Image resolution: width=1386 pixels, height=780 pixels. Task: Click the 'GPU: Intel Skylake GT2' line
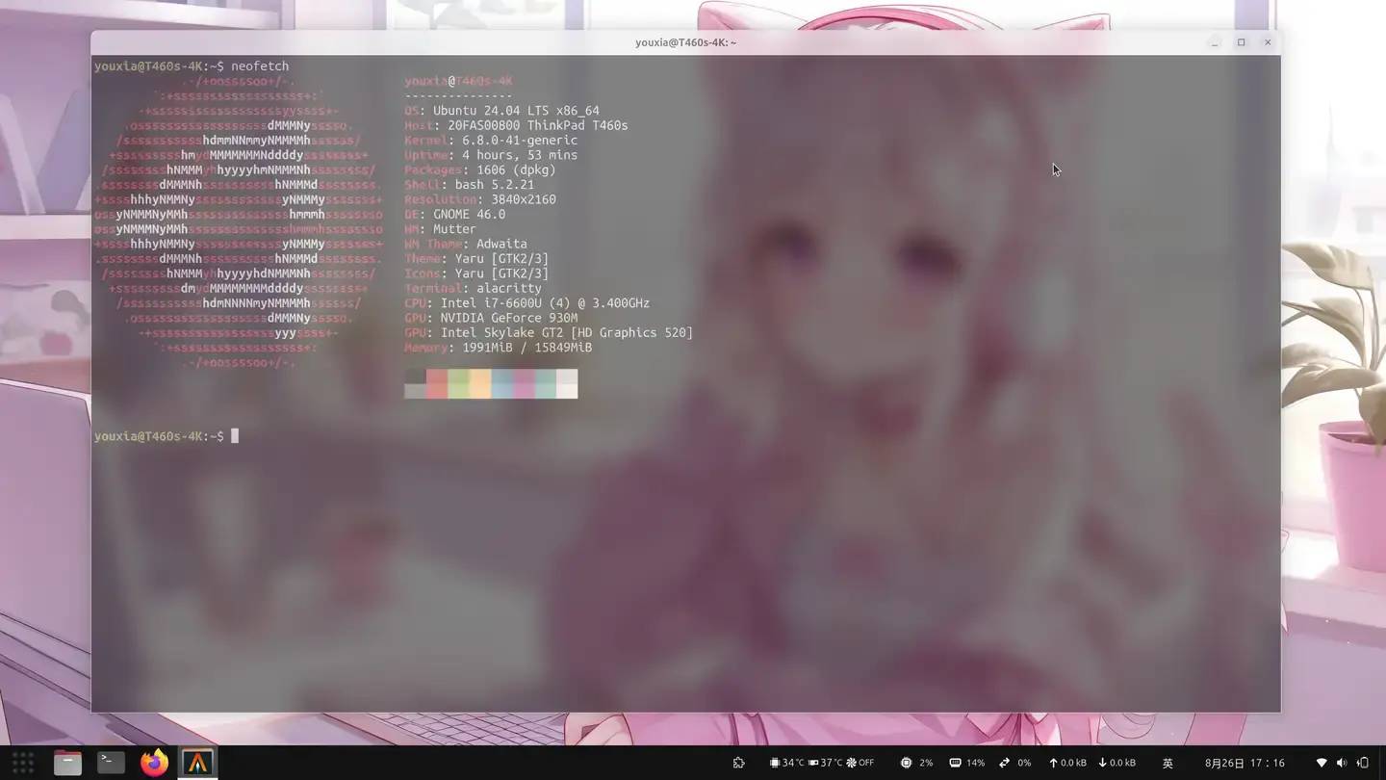point(549,332)
